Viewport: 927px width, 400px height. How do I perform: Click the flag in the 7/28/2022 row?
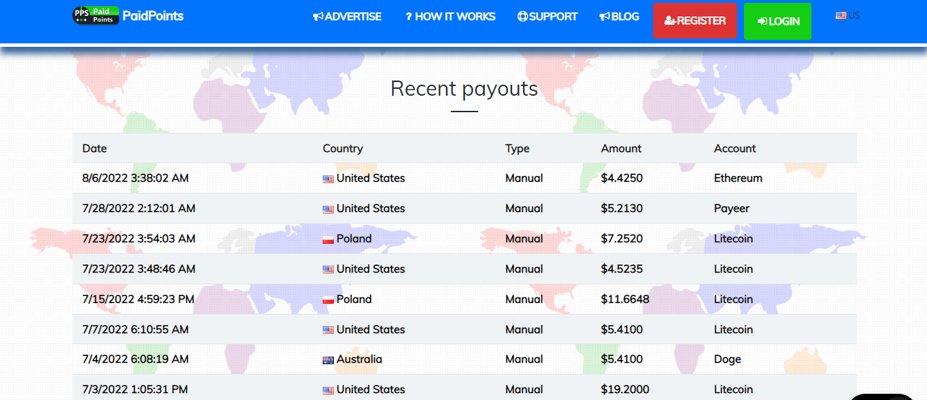(x=328, y=209)
